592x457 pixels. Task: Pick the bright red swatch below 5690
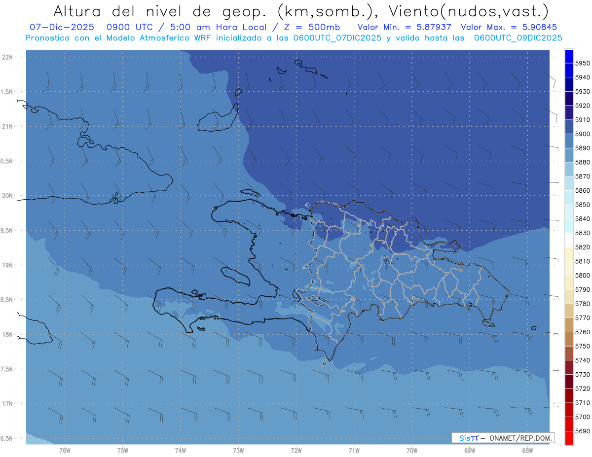pos(569,438)
